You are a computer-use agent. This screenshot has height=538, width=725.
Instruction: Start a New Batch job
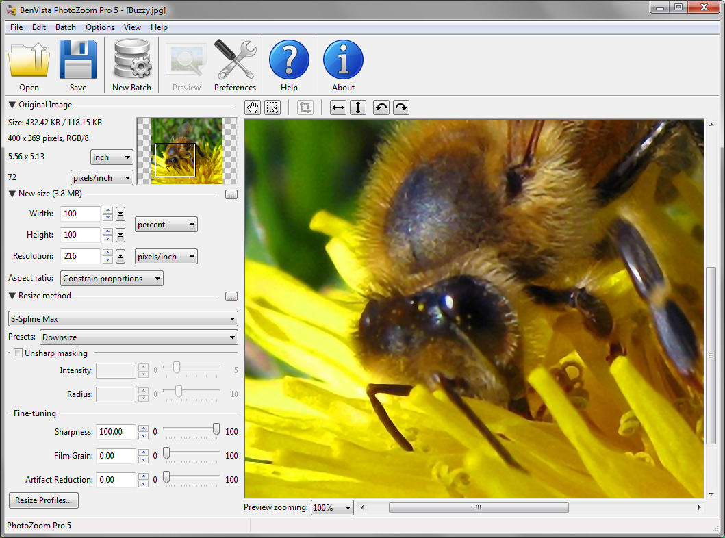(131, 60)
